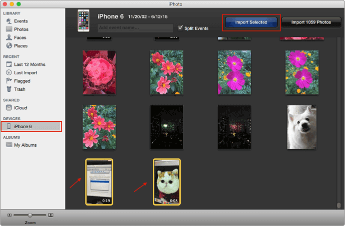The image size is (345, 226).
Task: Select the white dog photo thumbnail
Action: [302, 127]
